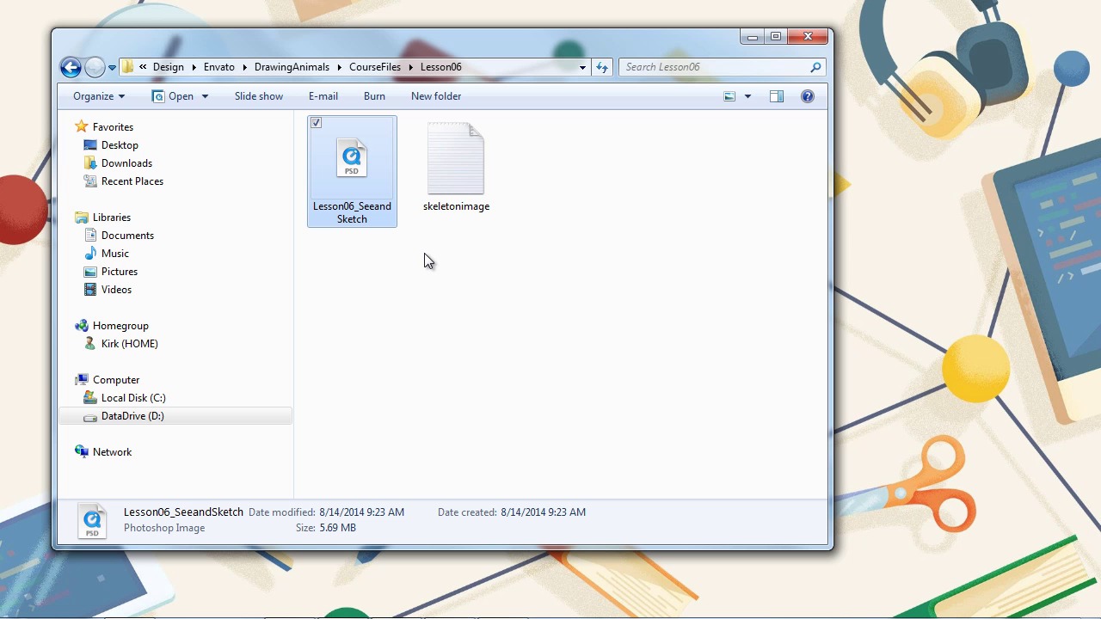Screen dimensions: 1101x619
Task: Navigate to DrawingAnimals in the breadcrumb
Action: pos(292,67)
